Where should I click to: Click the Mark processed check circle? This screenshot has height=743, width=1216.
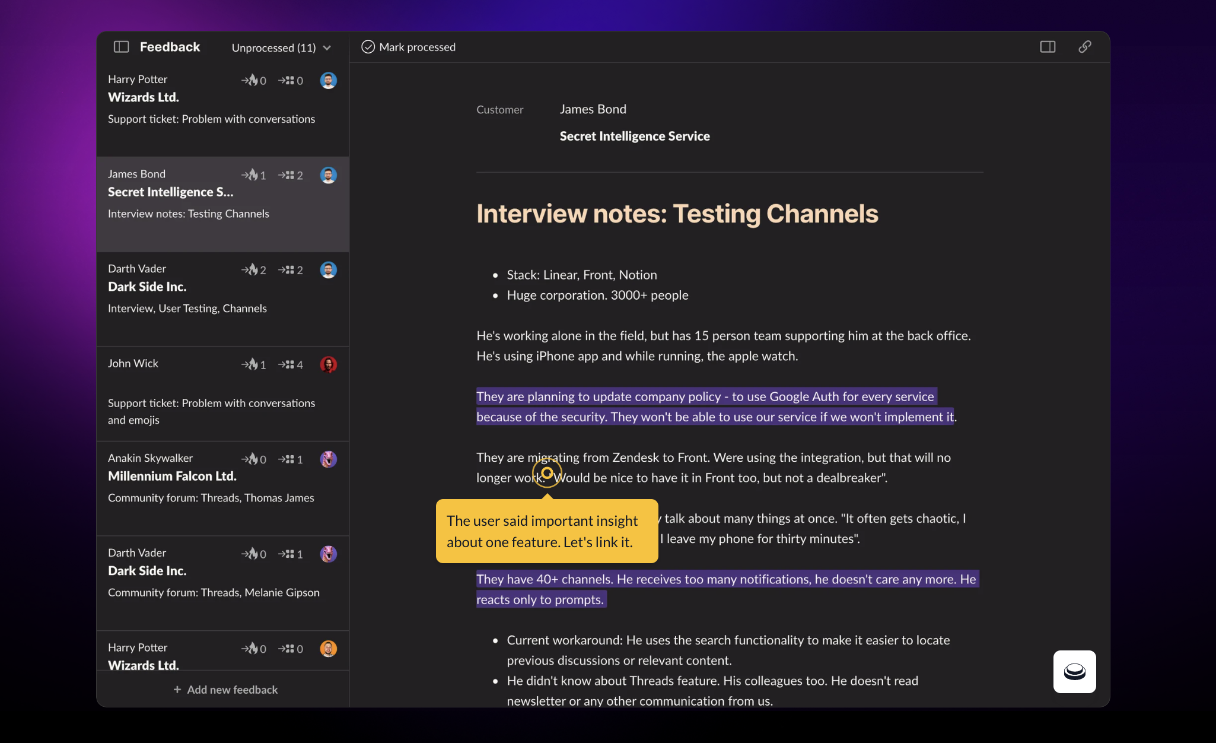pos(368,47)
